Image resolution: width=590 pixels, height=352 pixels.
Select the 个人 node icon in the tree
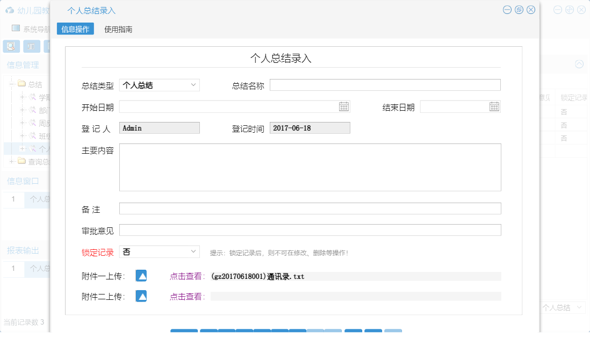(x=32, y=149)
